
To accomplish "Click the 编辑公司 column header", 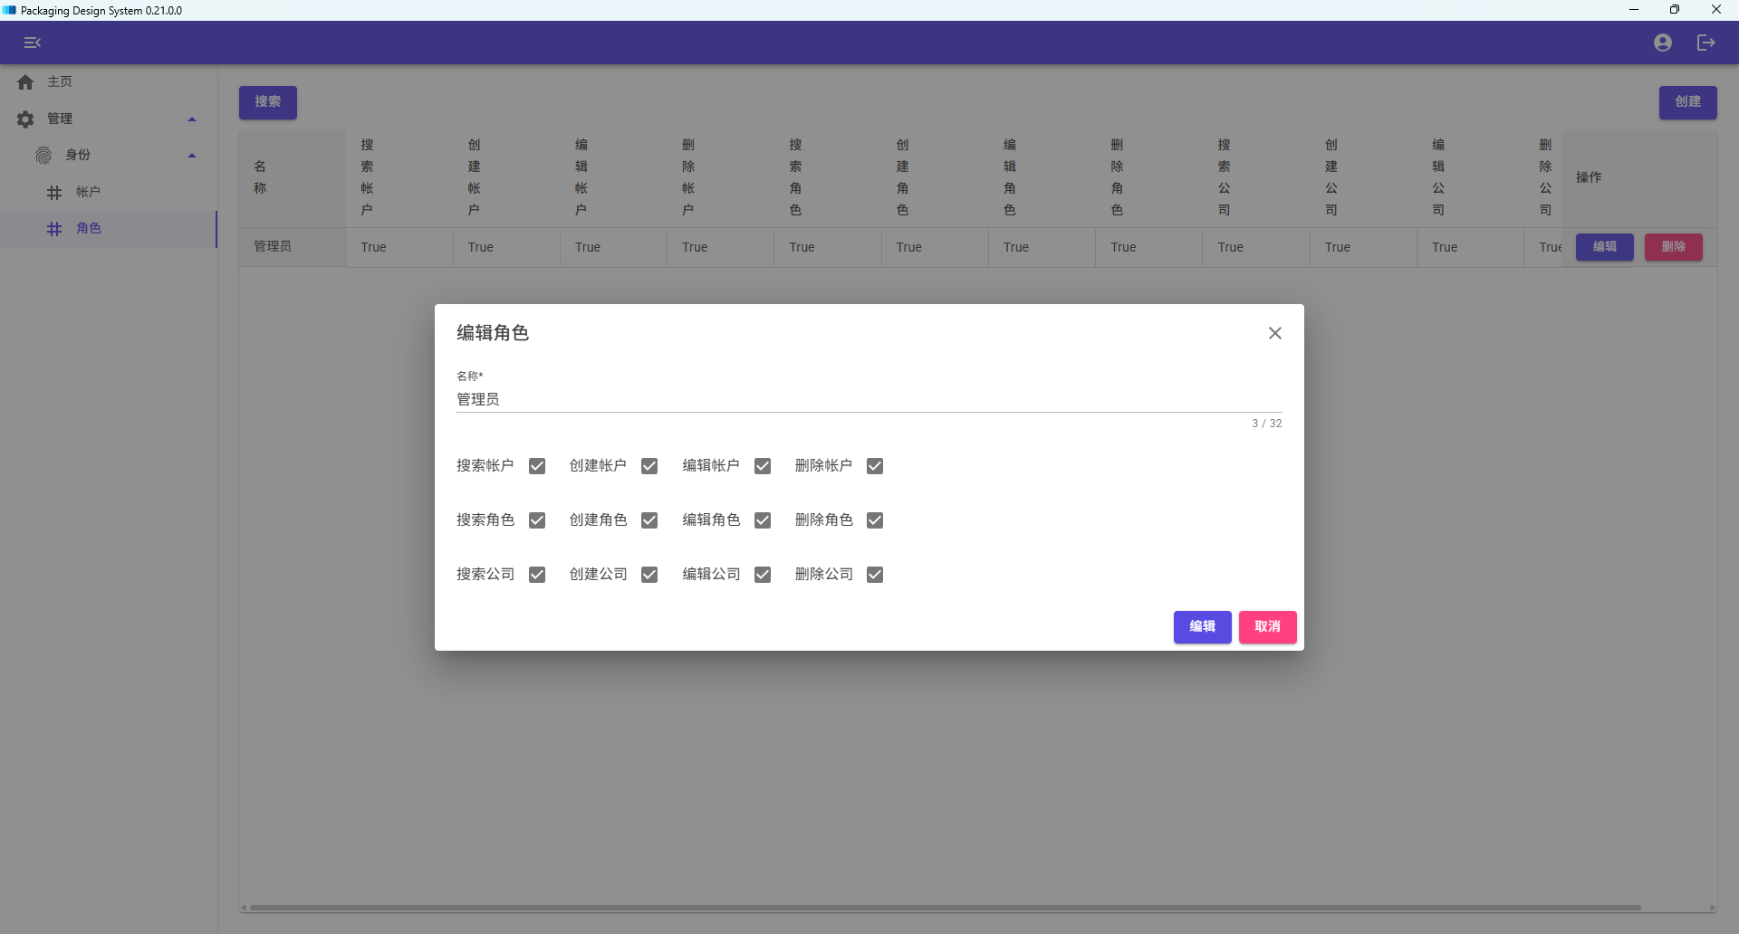I will click(x=1471, y=178).
